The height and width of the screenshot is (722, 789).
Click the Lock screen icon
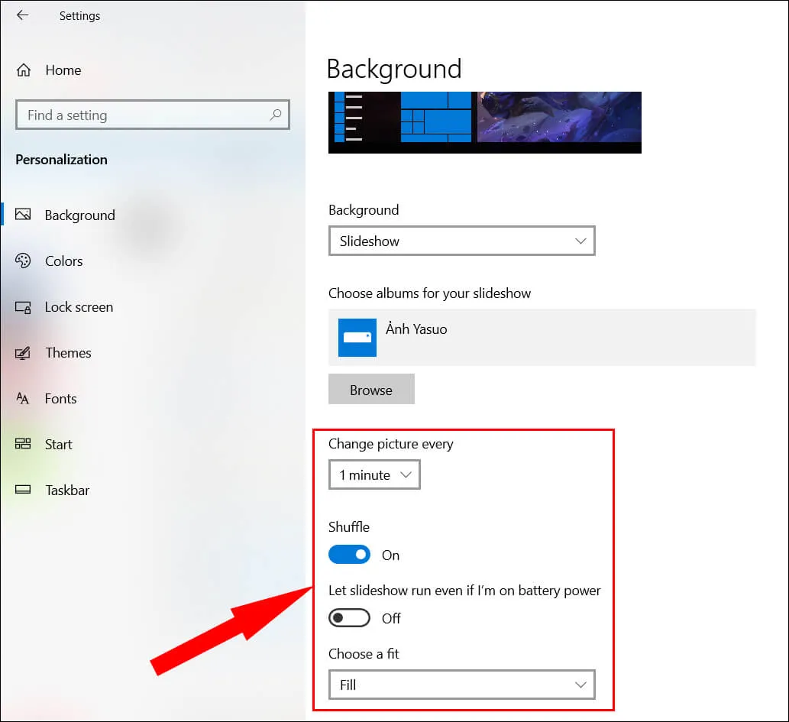(x=23, y=307)
